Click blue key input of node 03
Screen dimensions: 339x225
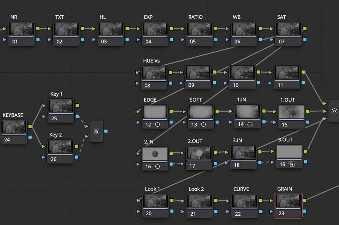94,39
